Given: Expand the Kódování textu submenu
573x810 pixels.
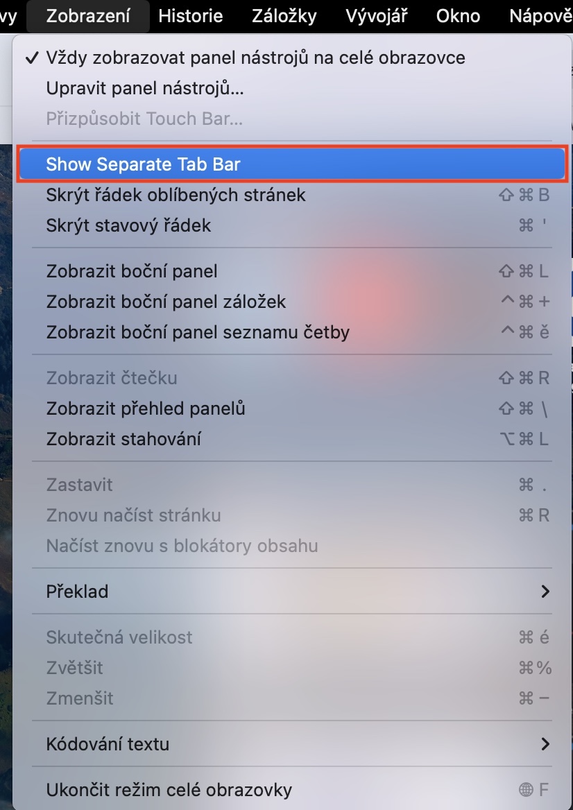Looking at the screenshot, I should click(x=108, y=744).
